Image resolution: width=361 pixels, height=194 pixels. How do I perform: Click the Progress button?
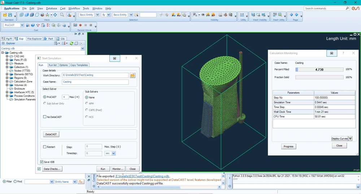[288, 146]
